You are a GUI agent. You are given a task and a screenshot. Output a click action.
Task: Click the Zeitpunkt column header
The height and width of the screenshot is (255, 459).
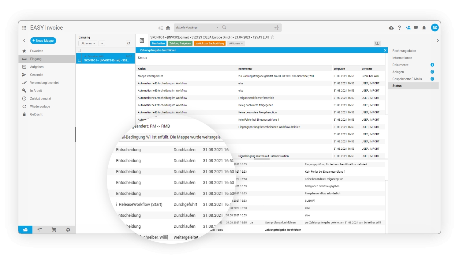[x=339, y=69]
